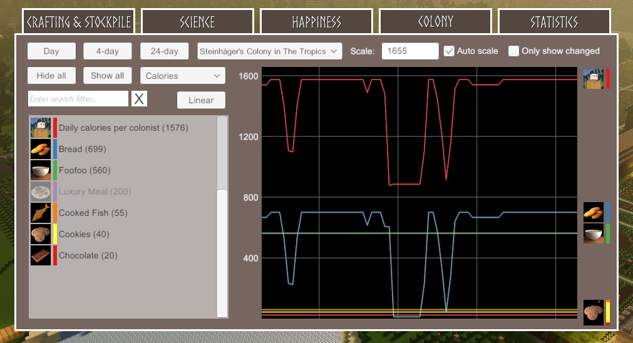
Task: Click the yellow swatch beside Cookies
Action: [x=55, y=234]
